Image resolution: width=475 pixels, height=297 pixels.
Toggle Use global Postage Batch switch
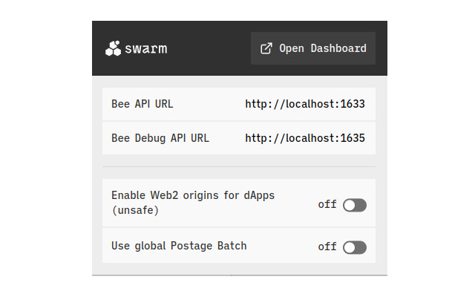(x=355, y=247)
